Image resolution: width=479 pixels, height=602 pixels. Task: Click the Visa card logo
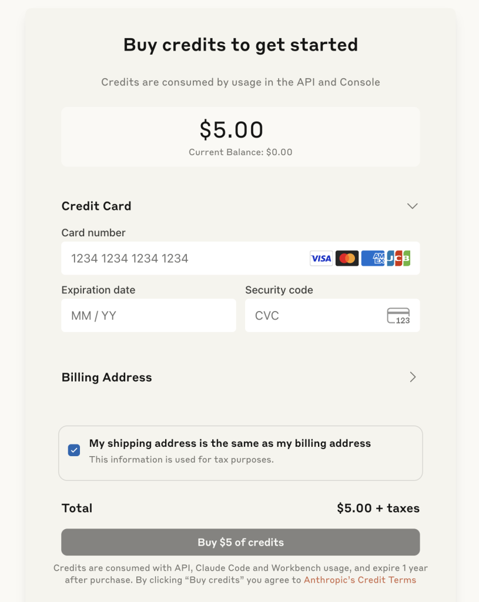[321, 259]
